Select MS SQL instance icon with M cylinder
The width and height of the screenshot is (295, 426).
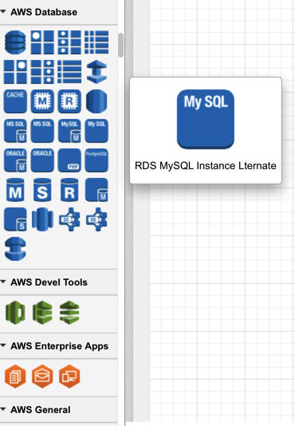(15, 131)
